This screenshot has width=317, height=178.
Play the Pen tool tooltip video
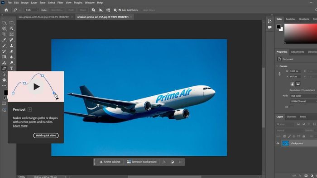36,87
